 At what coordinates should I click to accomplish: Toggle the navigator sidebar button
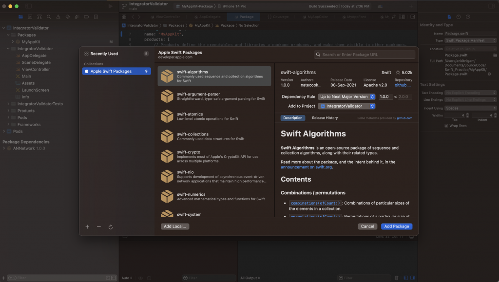29,6
